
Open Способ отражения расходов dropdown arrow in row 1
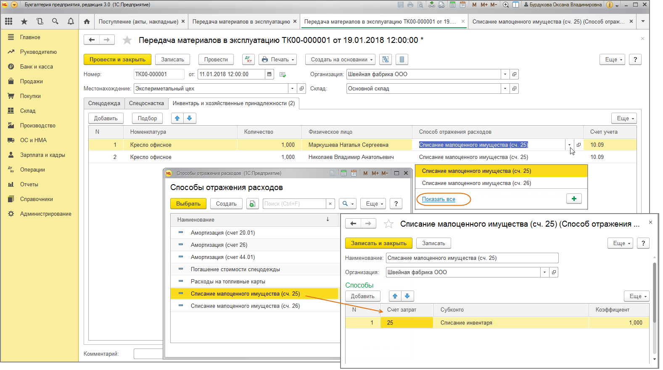(569, 145)
